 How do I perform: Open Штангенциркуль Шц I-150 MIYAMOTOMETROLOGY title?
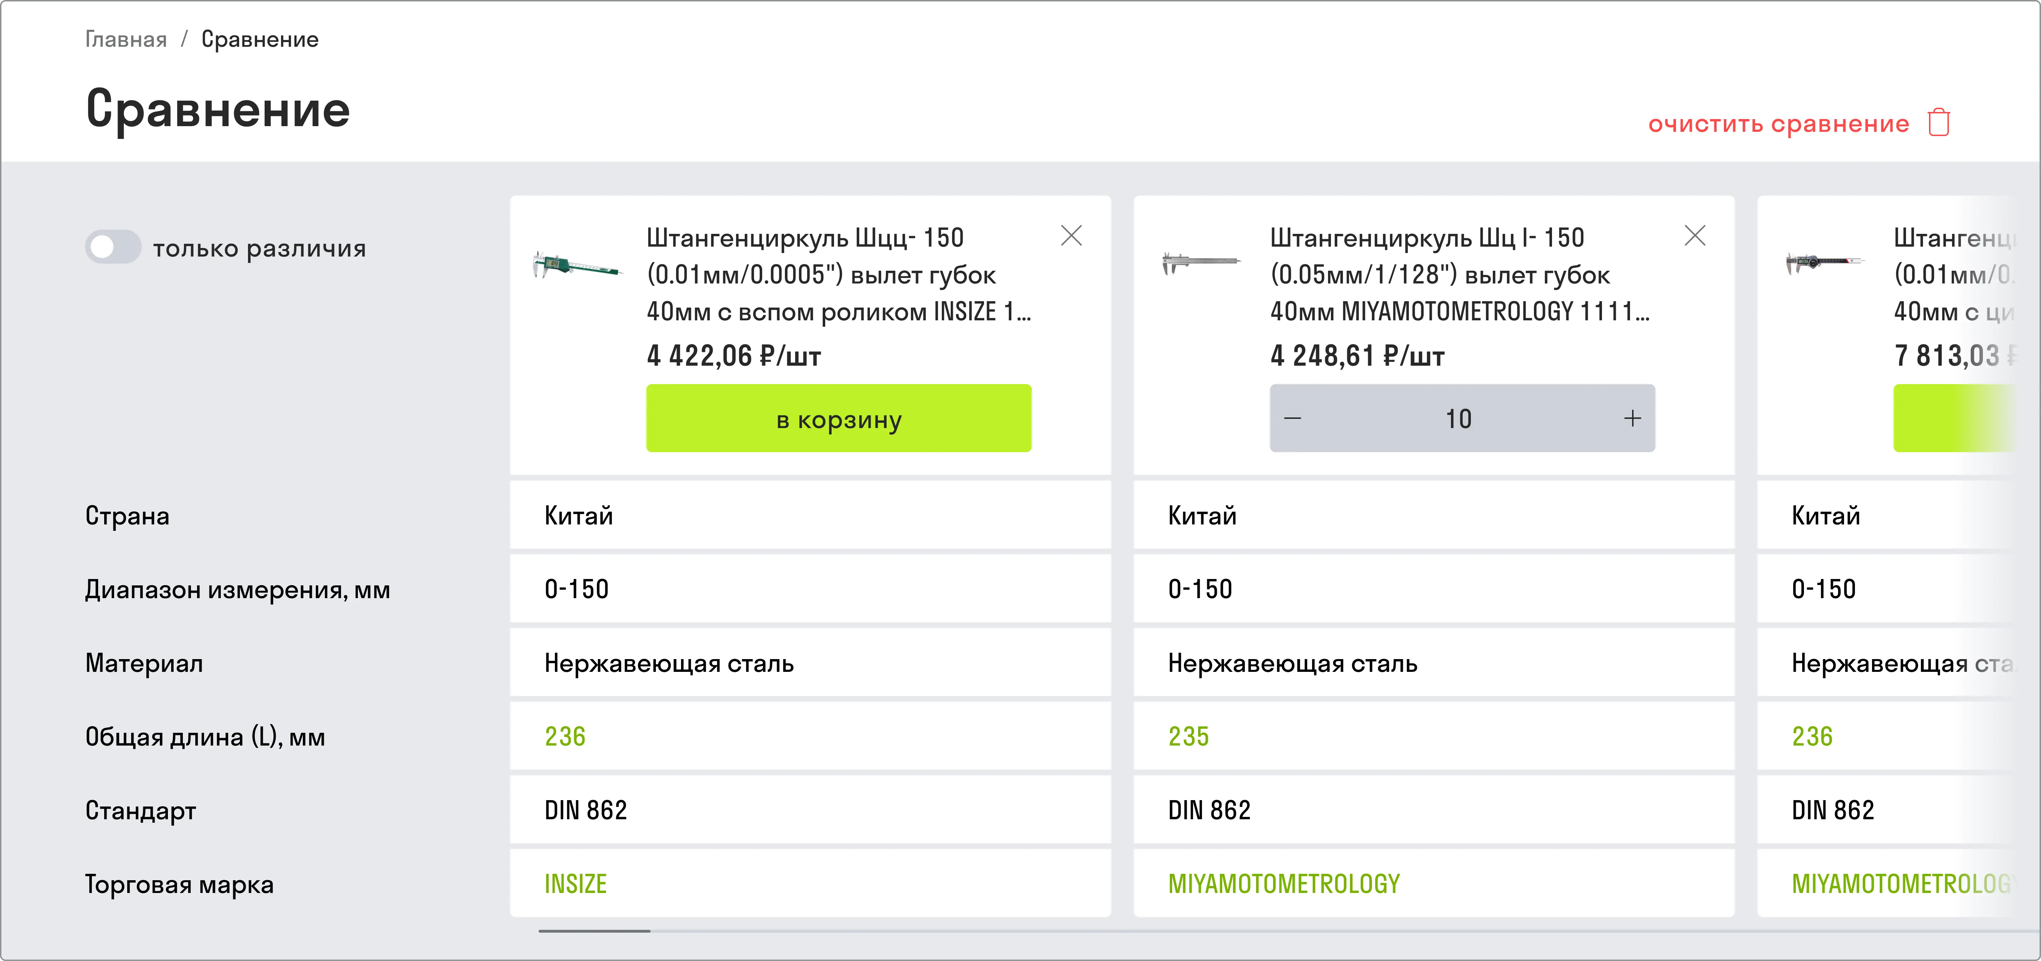(x=1460, y=274)
